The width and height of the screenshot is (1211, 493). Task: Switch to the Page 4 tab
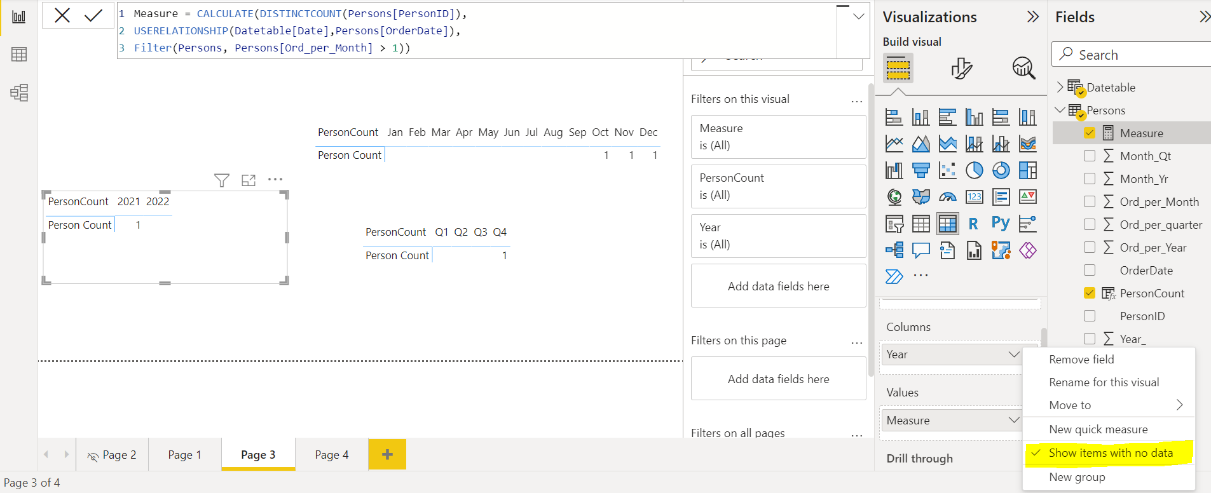click(332, 455)
